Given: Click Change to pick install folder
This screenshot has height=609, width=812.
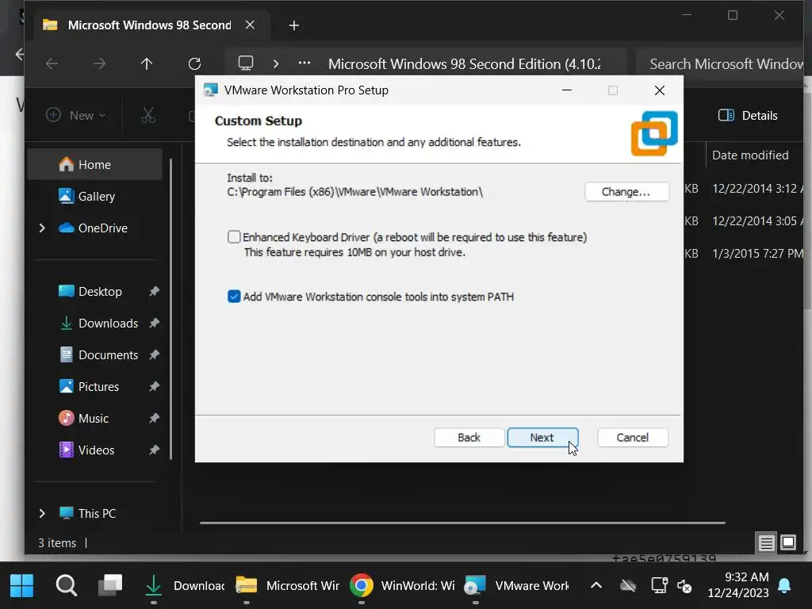Looking at the screenshot, I should click(x=626, y=192).
